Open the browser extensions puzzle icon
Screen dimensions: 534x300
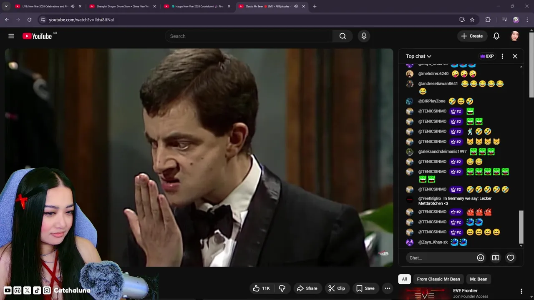(x=488, y=20)
